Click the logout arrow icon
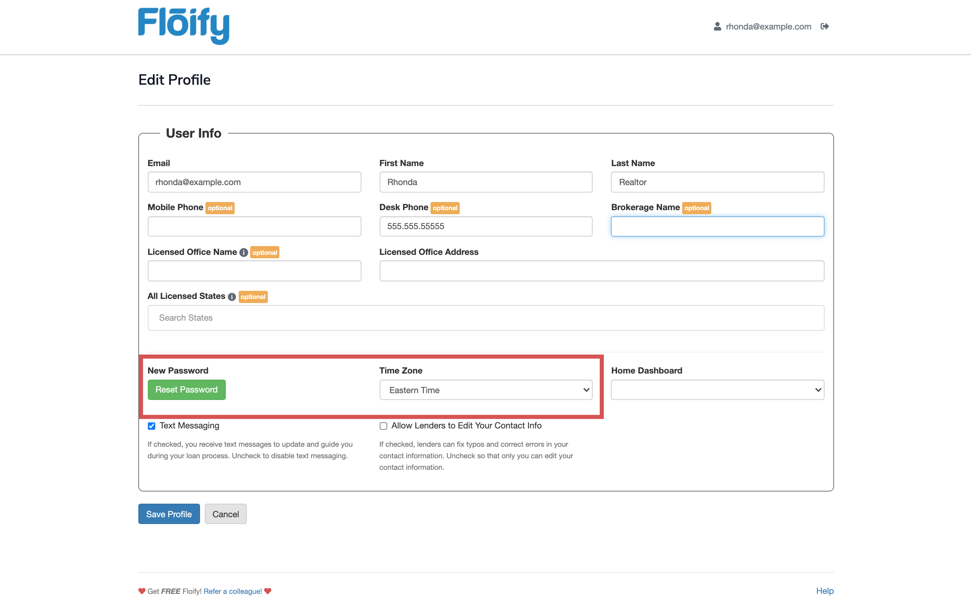The height and width of the screenshot is (604, 971). point(824,26)
